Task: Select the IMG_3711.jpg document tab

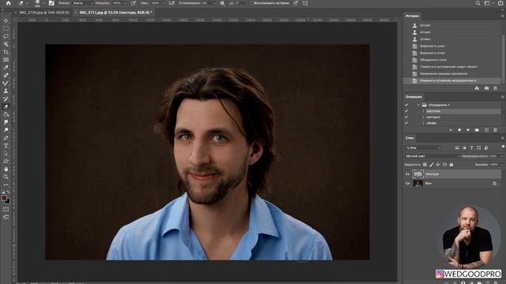Action: tap(115, 13)
